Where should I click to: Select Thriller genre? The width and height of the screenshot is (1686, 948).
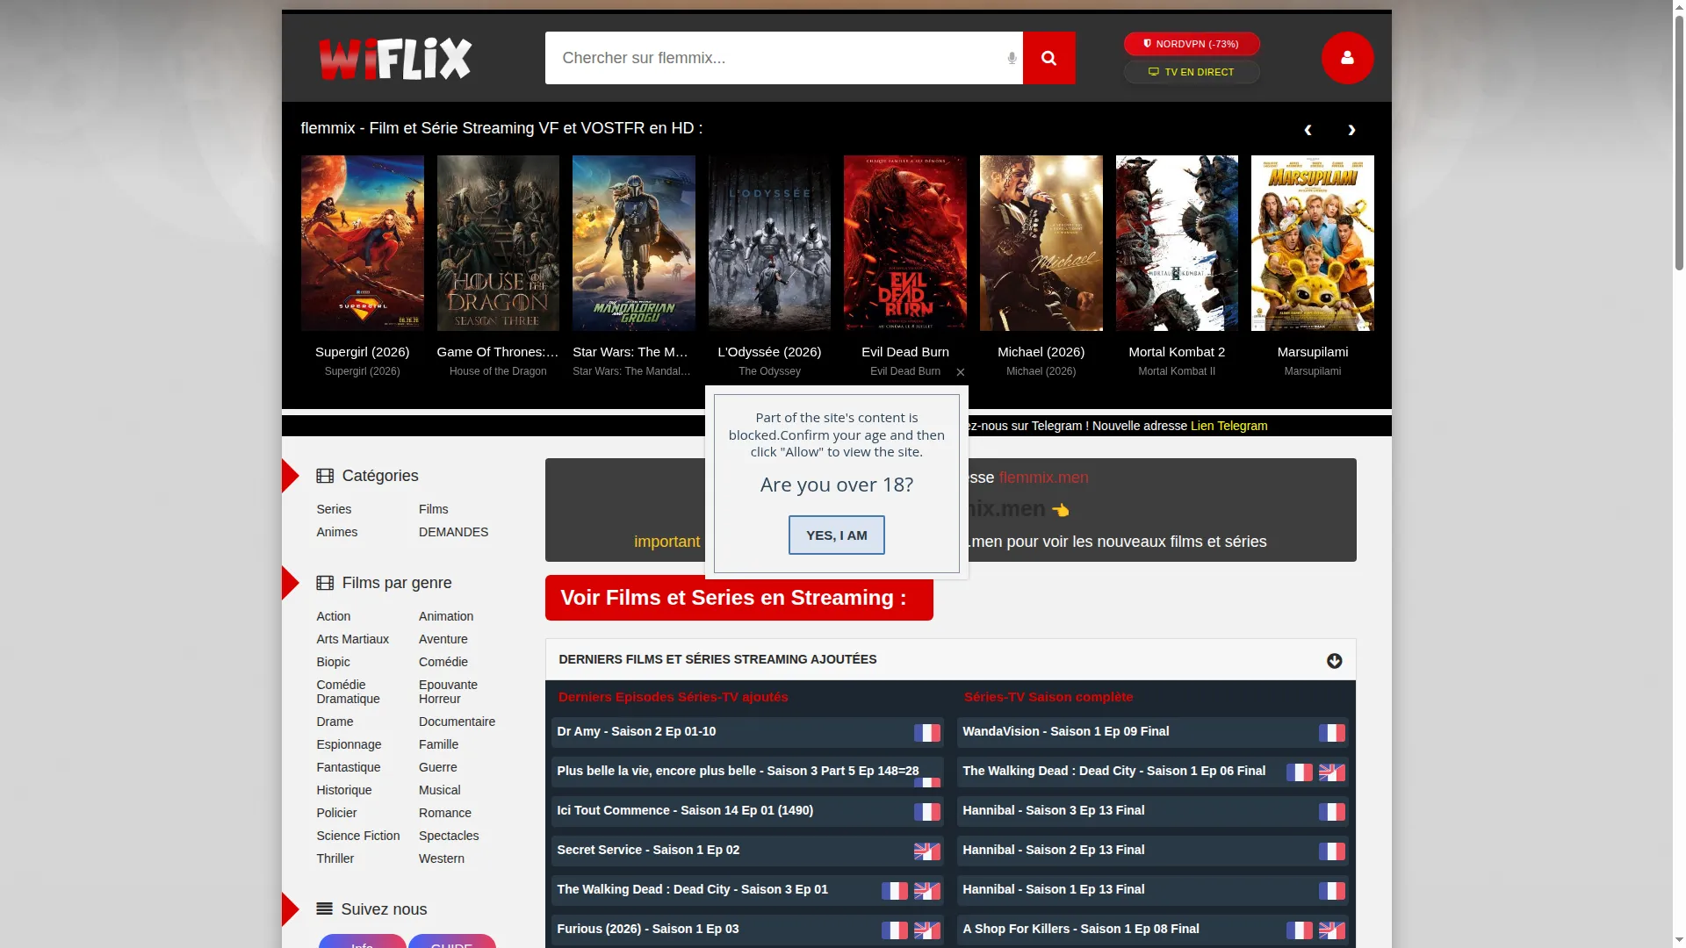(x=335, y=858)
